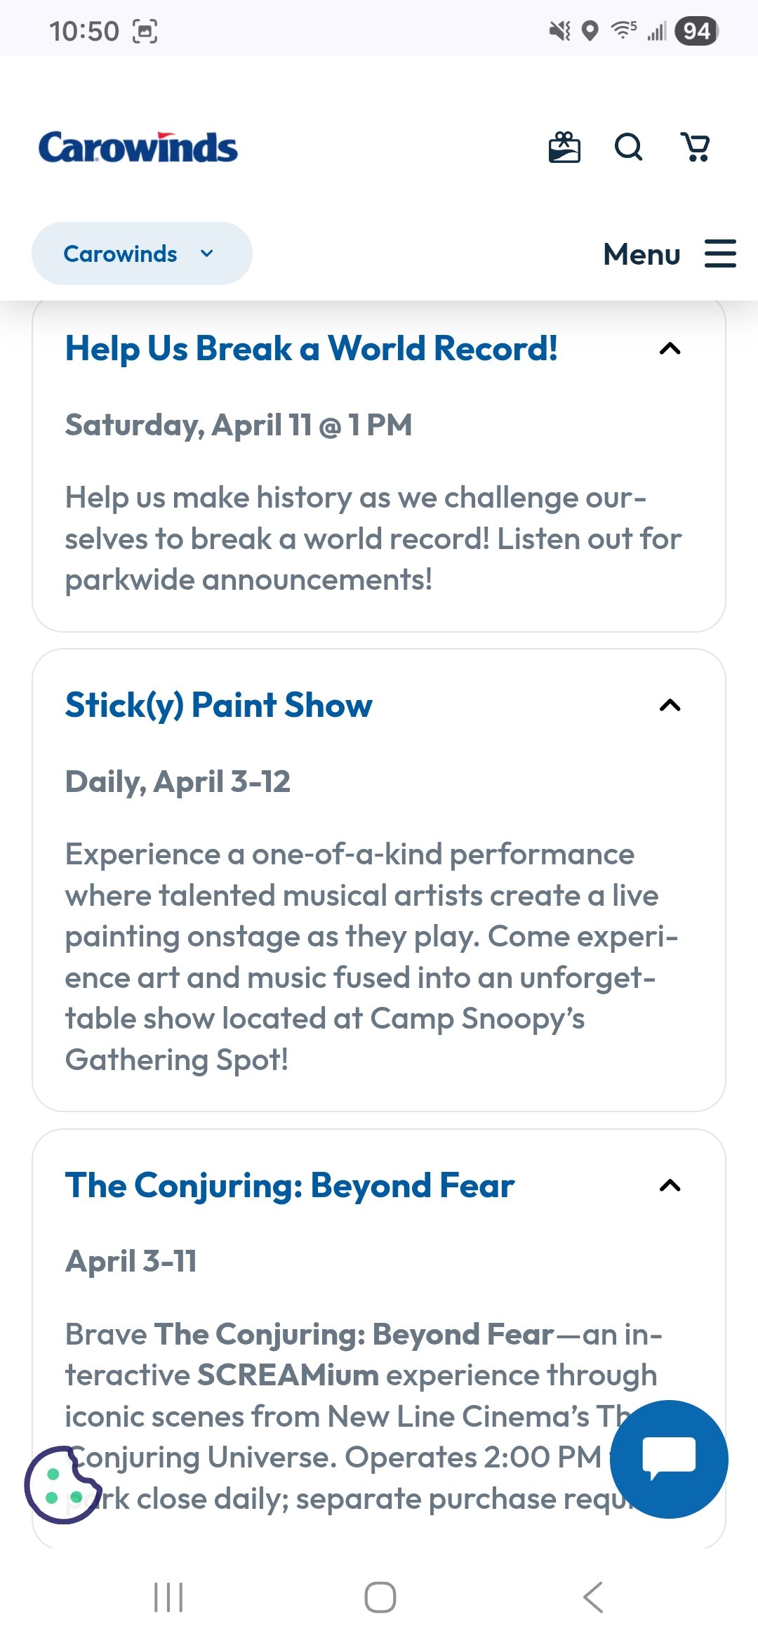Tap Stick(y) Paint Show heading
Viewport: 758px width, 1643px height.
click(219, 705)
